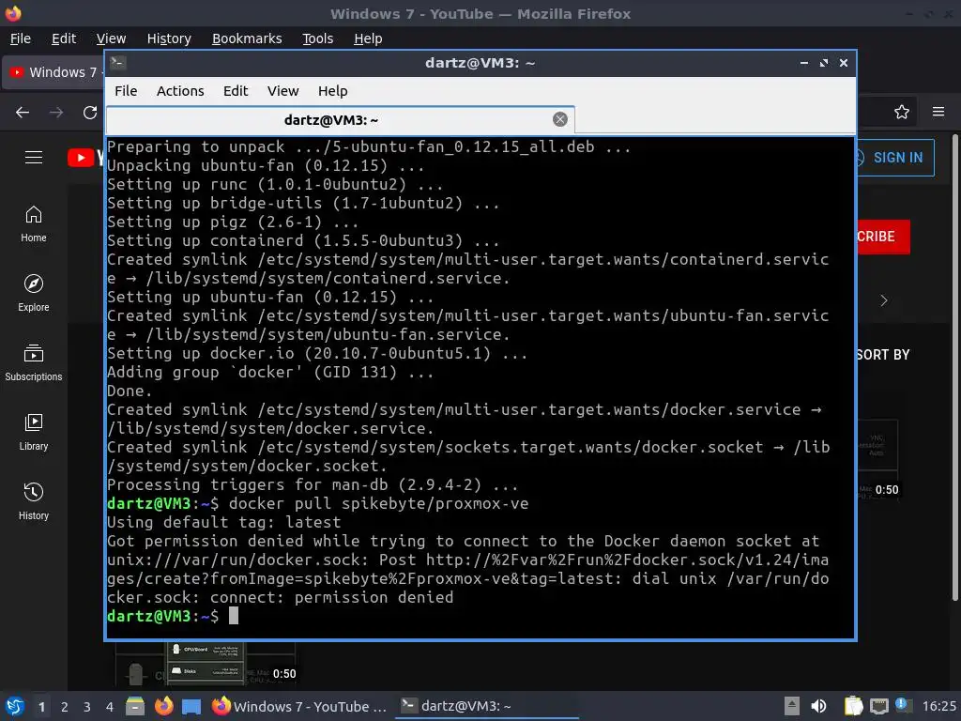Screen dimensions: 961x721
Task: Click 'Using default tag: latest' line
Action: click(223, 522)
